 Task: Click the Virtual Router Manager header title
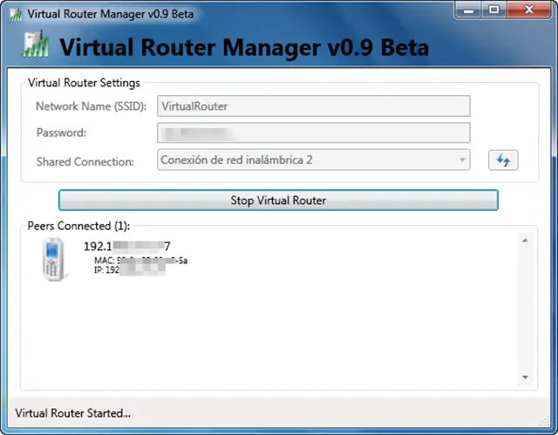[244, 47]
